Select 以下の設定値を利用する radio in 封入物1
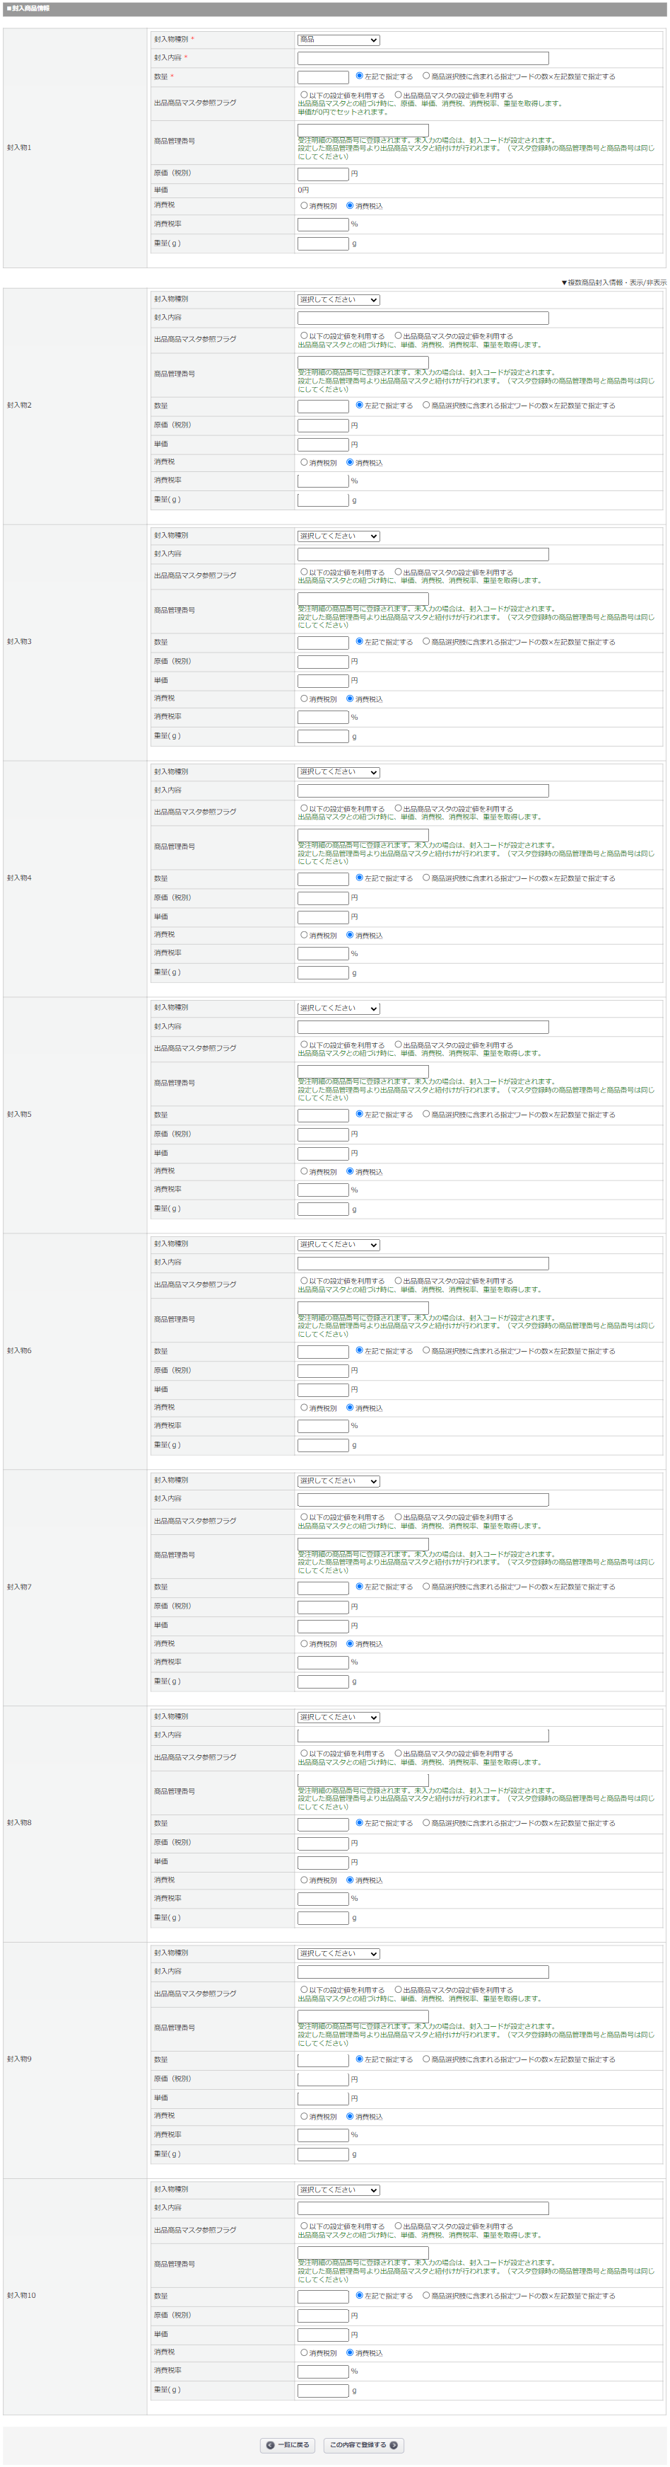Image resolution: width=670 pixels, height=2467 pixels. (304, 95)
